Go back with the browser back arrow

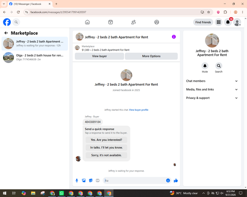click(x=4, y=12)
